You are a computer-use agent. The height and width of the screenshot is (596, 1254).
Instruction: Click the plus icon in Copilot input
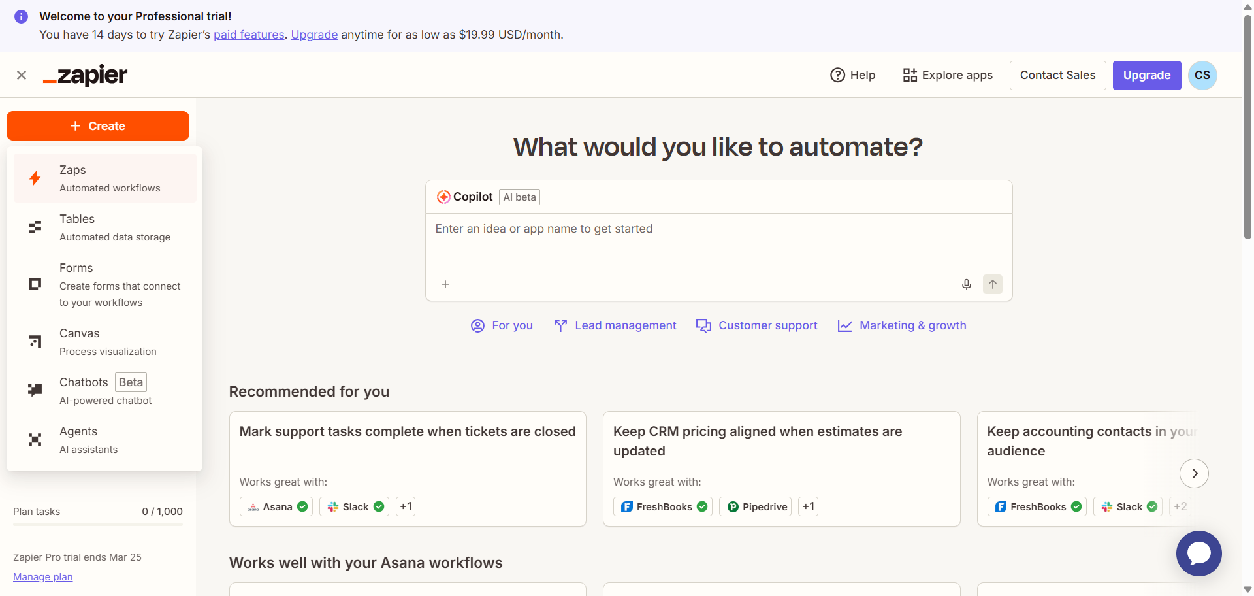pos(445,284)
